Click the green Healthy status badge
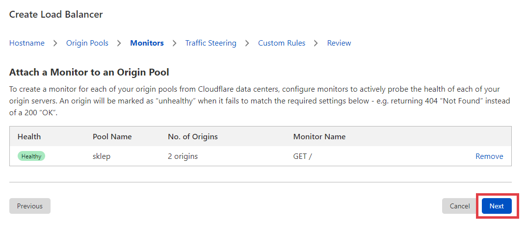The image size is (527, 229). tap(31, 156)
